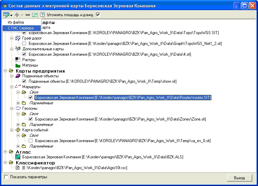
Task: Enable Показать параметры checkbox
Action: (x=6, y=177)
